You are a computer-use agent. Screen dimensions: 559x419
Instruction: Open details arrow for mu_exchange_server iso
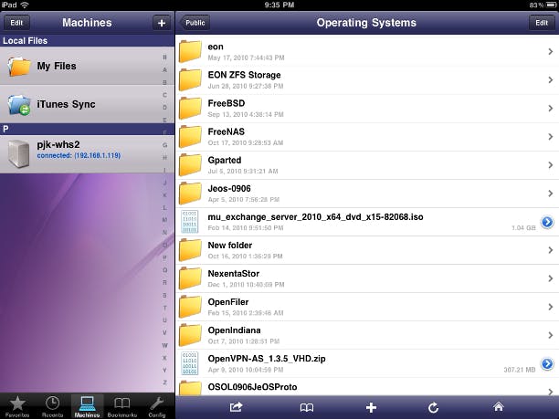[x=547, y=222]
